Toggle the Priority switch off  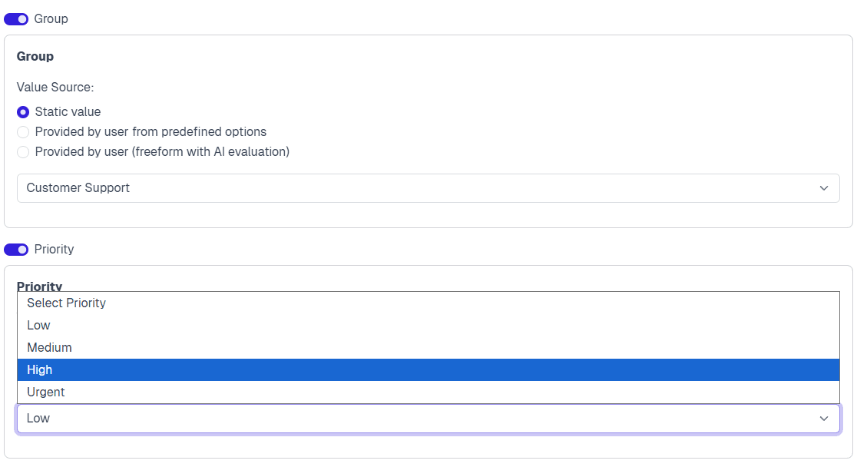pos(15,249)
